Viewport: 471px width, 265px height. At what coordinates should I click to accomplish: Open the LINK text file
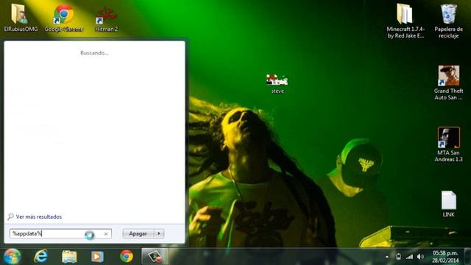coord(448,204)
